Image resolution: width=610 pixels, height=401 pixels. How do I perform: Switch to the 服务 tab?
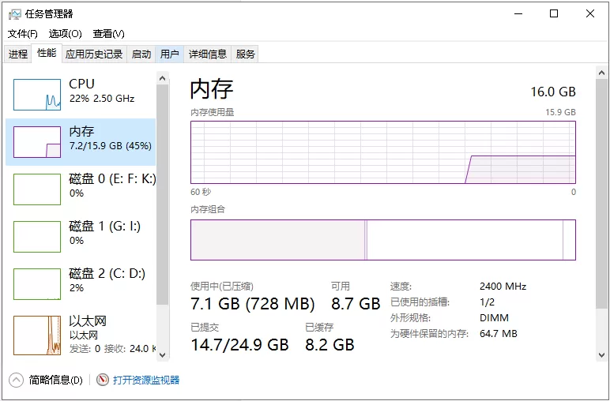click(246, 54)
